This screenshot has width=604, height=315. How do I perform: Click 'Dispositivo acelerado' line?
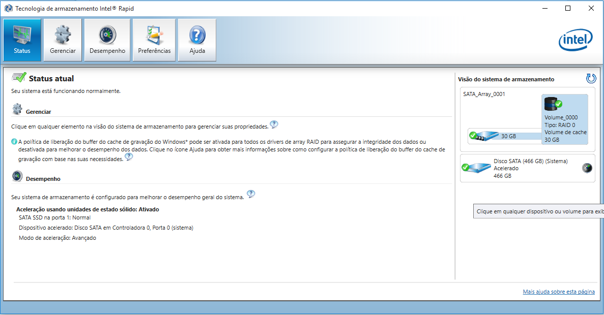(106, 228)
